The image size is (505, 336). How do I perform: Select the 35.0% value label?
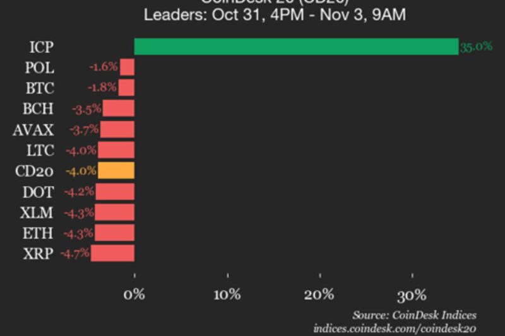(476, 47)
